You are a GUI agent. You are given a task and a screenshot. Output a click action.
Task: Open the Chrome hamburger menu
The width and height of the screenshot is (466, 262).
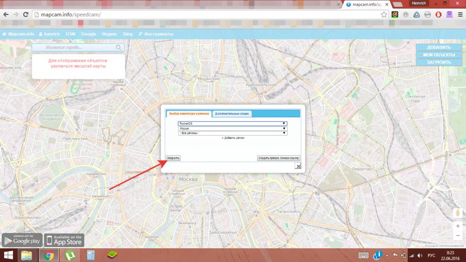coord(460,14)
